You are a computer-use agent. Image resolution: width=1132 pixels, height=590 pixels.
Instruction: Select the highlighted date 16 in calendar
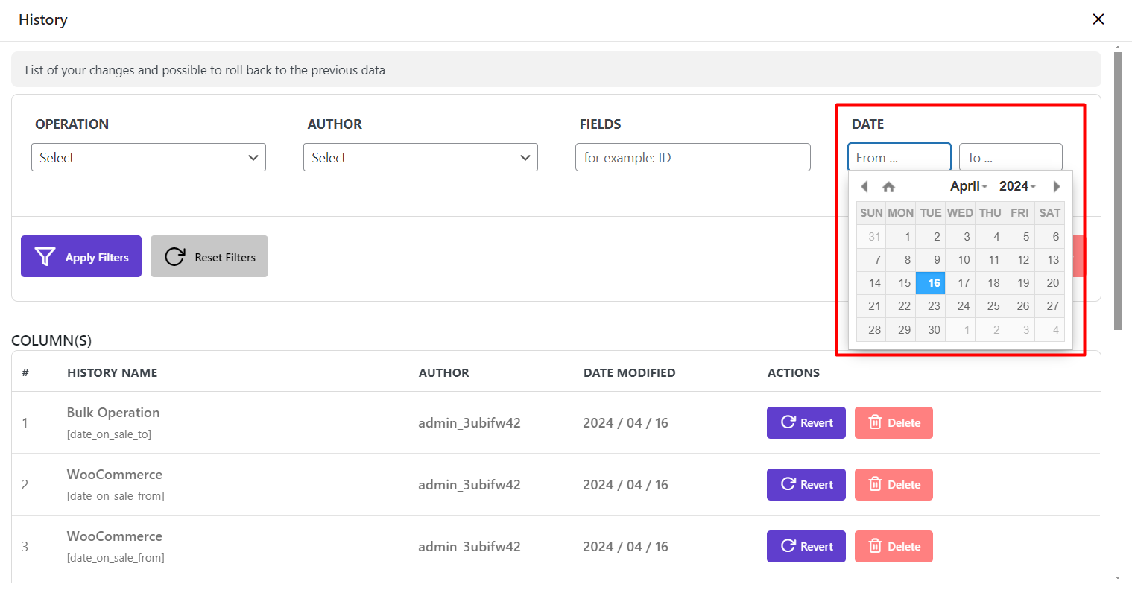click(931, 283)
